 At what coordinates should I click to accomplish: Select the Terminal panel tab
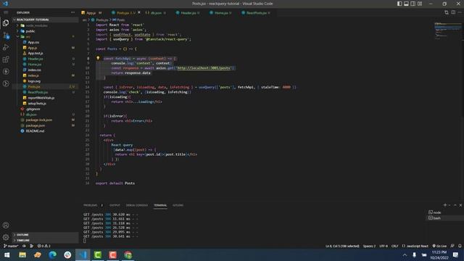(160, 205)
